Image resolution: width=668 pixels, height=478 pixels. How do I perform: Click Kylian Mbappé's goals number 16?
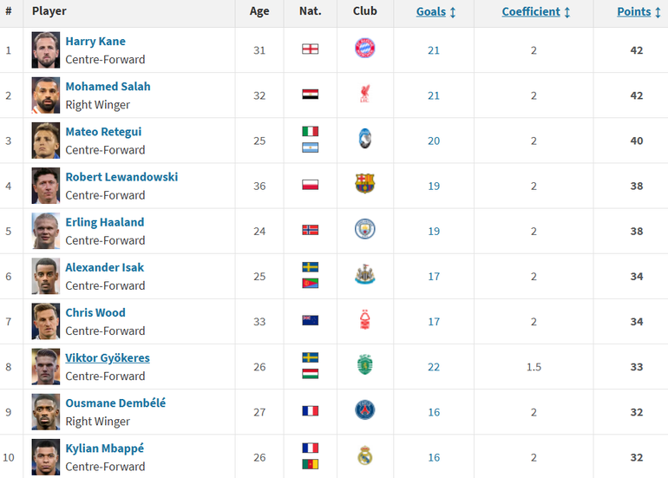point(434,457)
